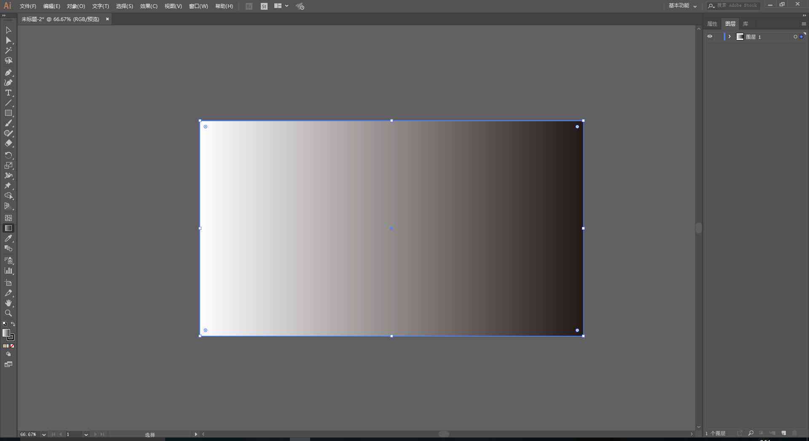The height and width of the screenshot is (441, 809).
Task: Open the Layers panel options menu
Action: [804, 24]
